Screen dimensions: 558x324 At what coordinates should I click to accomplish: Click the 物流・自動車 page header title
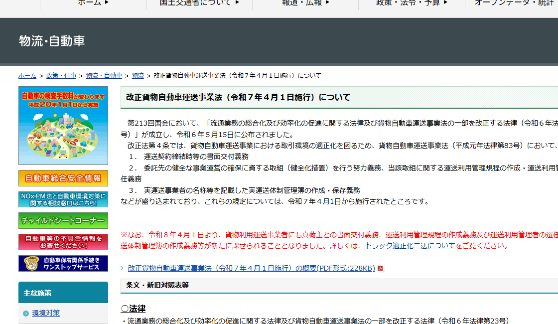(x=52, y=41)
